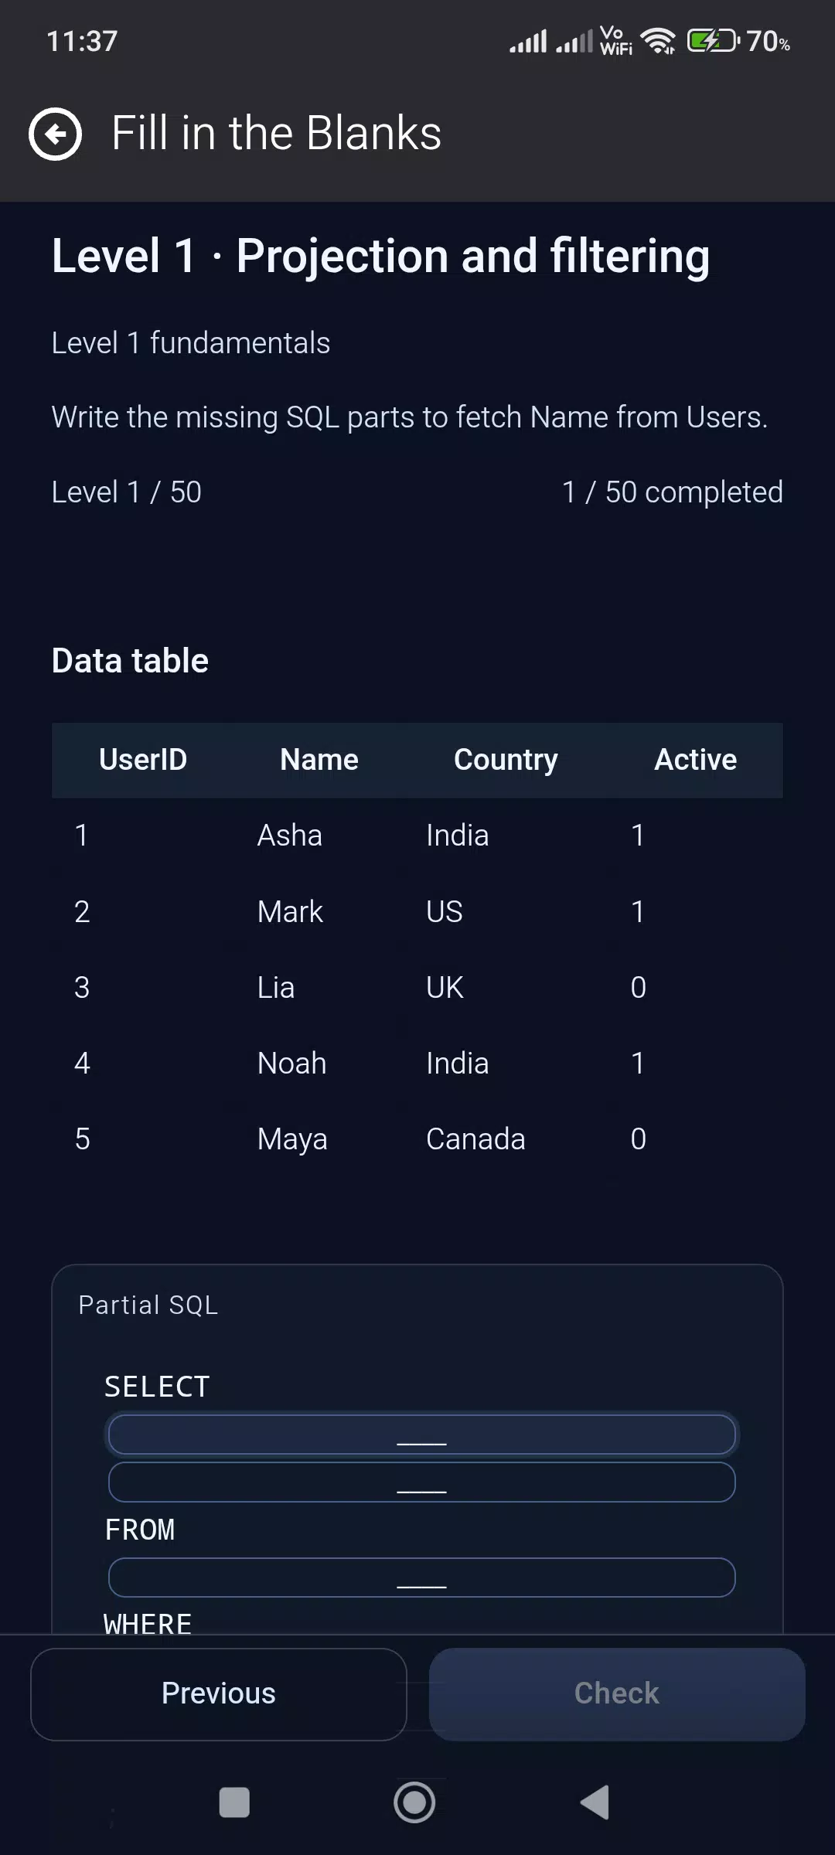Tap the Android back triangle button
835x1855 pixels.
click(x=595, y=1802)
